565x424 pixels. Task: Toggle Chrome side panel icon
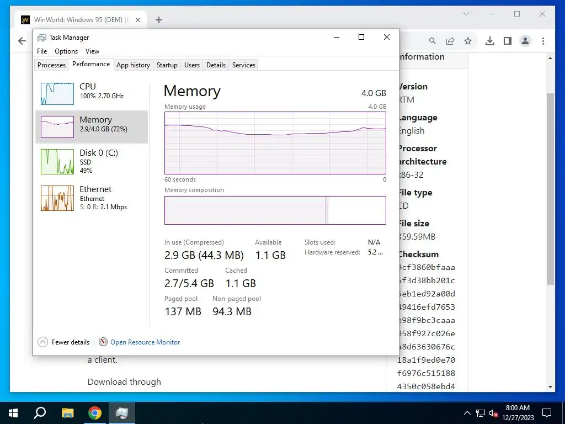[x=508, y=41]
